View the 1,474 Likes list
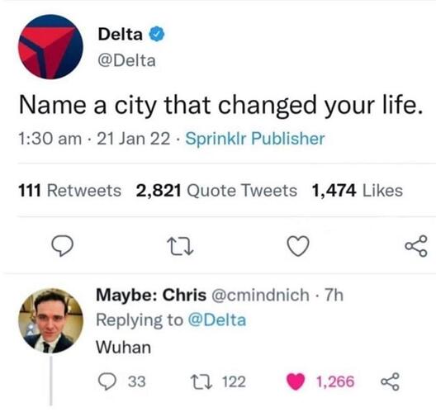Screen dimensions: 436x412 (358, 191)
